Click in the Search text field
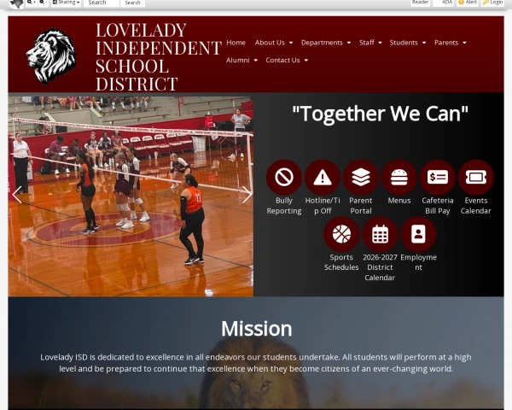 click(102, 3)
